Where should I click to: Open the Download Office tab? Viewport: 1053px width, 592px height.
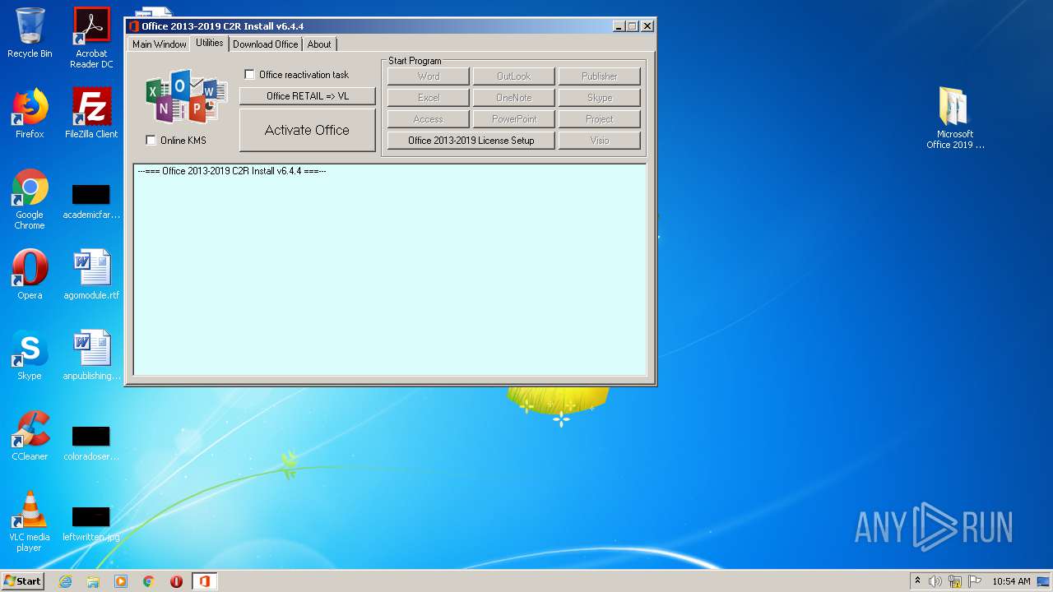tap(266, 44)
